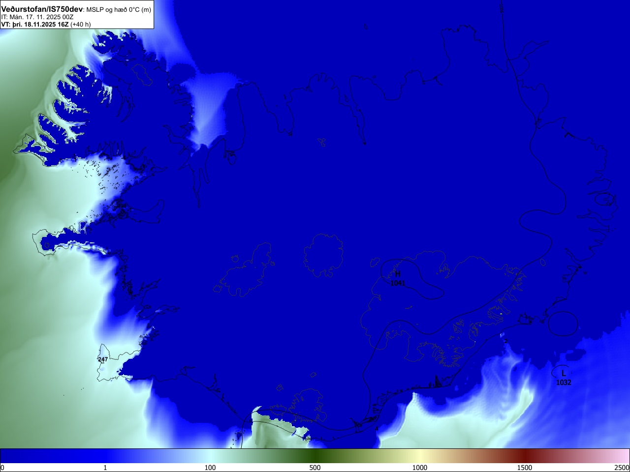Click the L low-pressure marker
This screenshot has height=472, width=630.
tap(564, 374)
